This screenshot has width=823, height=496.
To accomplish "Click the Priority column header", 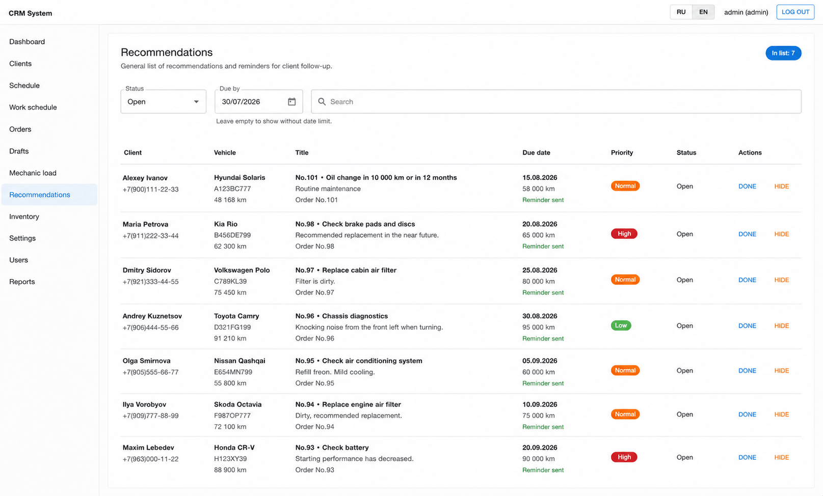I will (x=622, y=153).
